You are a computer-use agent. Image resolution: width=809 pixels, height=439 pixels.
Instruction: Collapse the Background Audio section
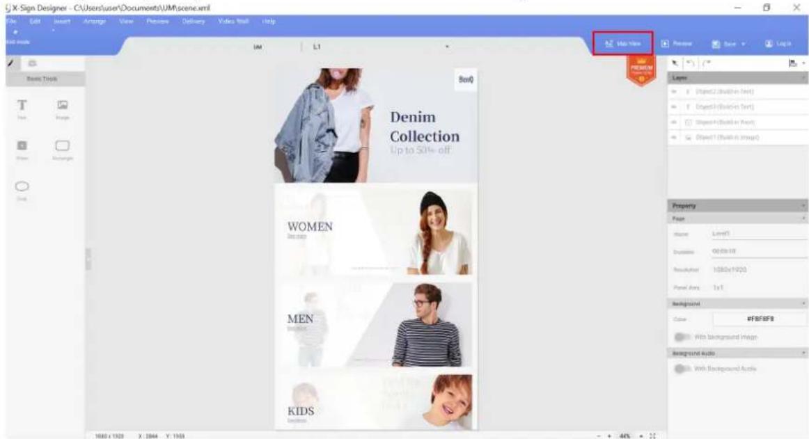(x=803, y=353)
